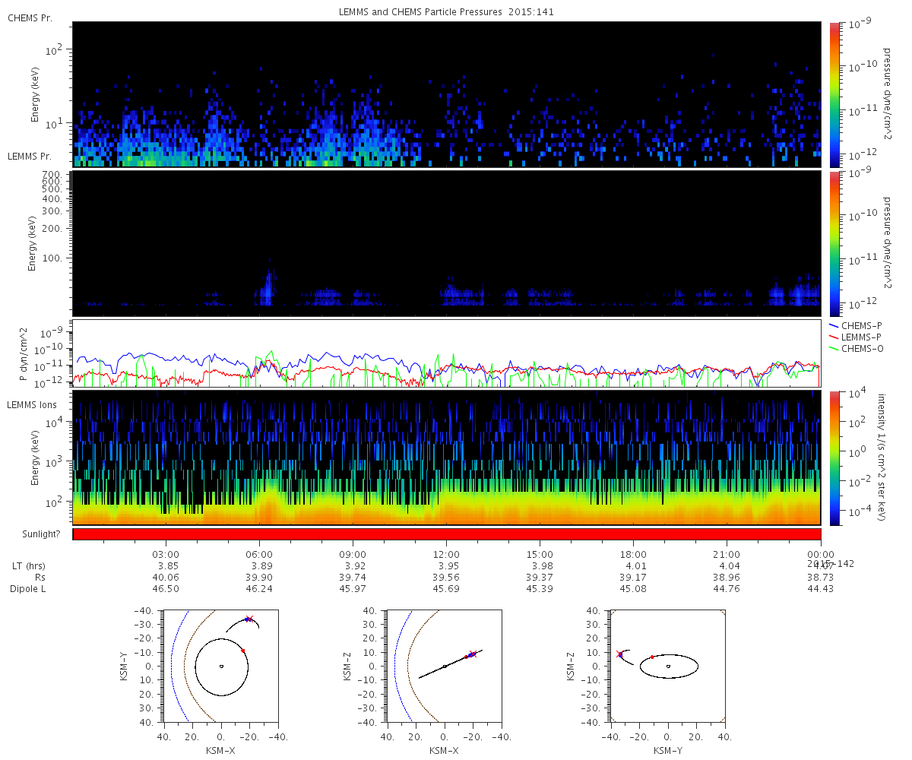Click the 18:00 time axis label

(634, 554)
